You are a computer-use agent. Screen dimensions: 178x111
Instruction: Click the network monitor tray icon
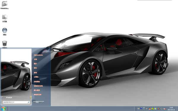point(161,109)
